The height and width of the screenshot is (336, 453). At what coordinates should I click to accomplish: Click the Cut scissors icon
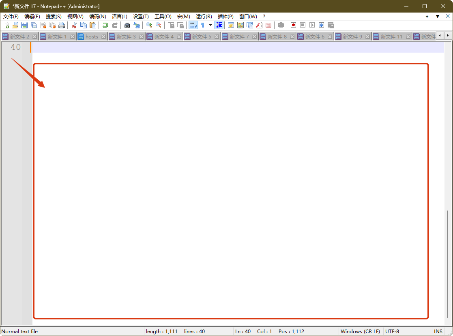click(74, 25)
